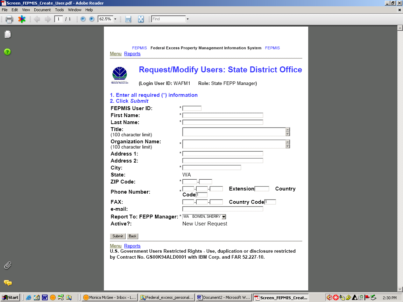Click the colorful Adobe online services icon

pos(22,19)
